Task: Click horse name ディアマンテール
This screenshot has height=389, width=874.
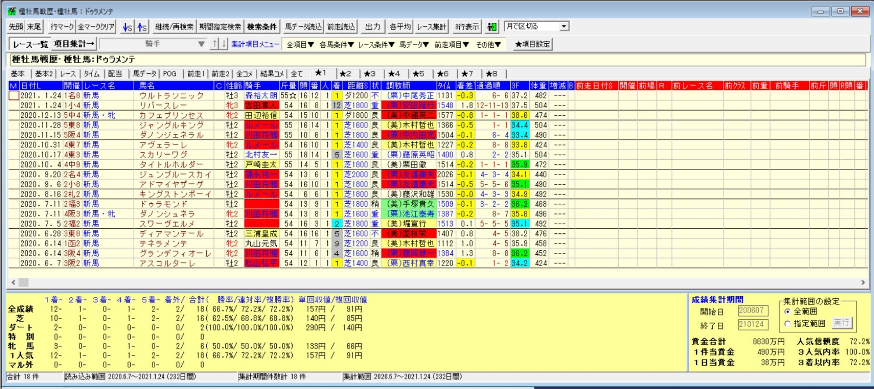Action: click(171, 234)
